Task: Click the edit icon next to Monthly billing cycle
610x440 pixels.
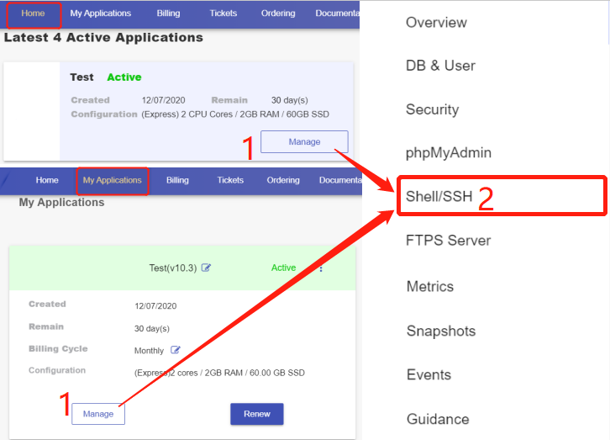Action: [176, 350]
